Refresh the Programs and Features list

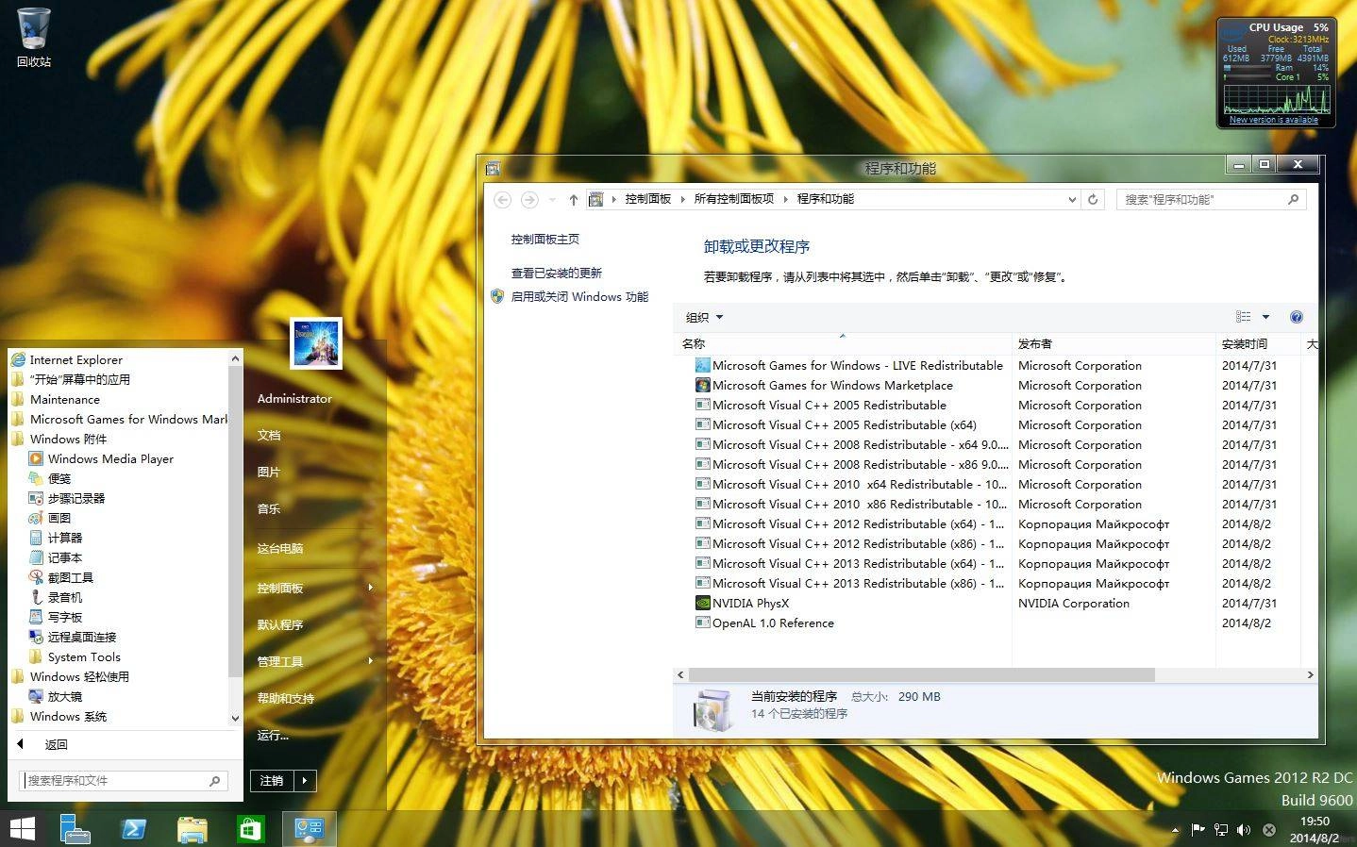[x=1093, y=199]
